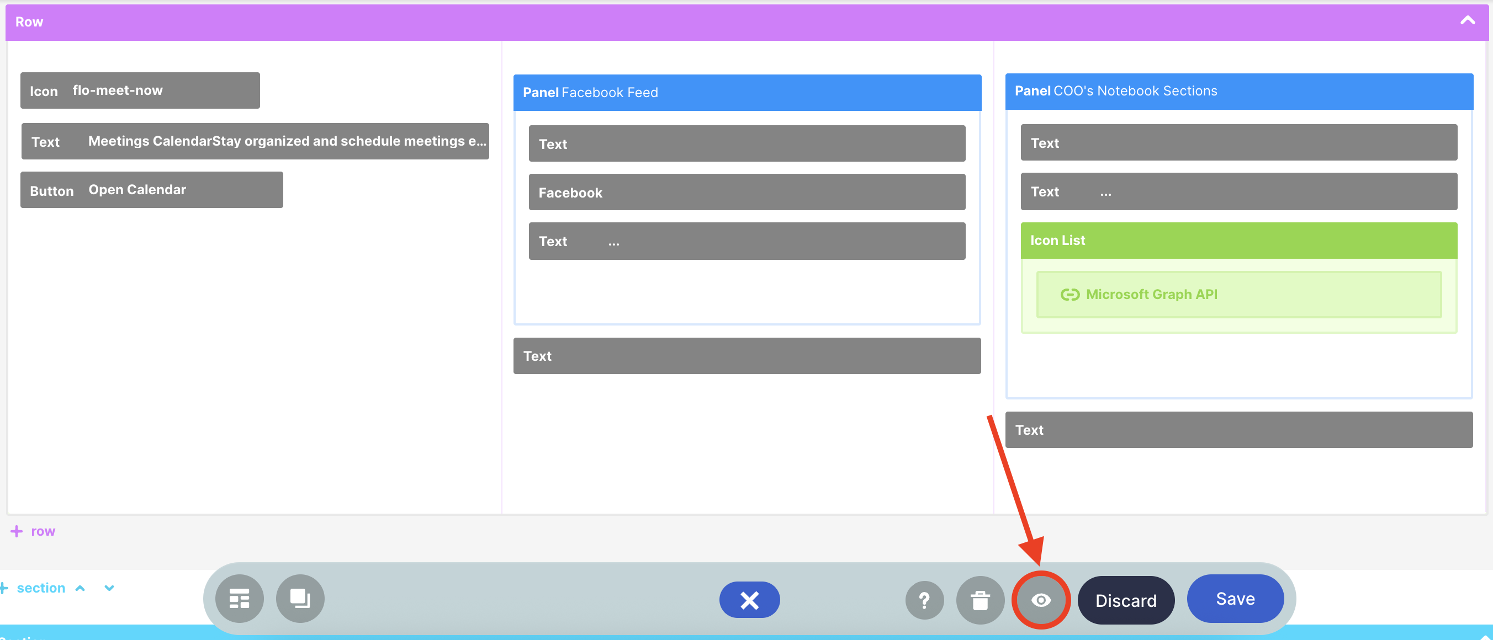Open the COO's Notebook Sections panel header
Image resolution: width=1493 pixels, height=640 pixels.
1238,91
